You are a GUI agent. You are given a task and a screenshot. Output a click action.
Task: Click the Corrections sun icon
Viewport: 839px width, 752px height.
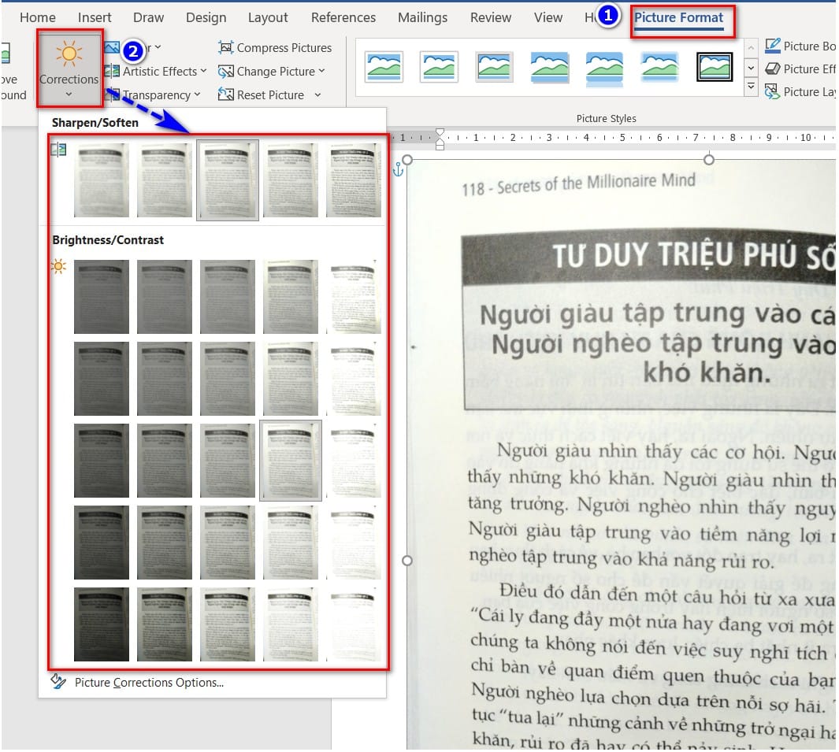coord(69,54)
